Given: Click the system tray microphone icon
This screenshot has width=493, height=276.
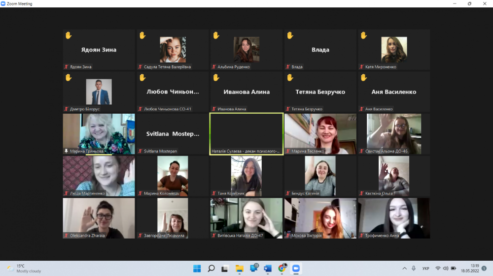Looking at the screenshot, I should (x=414, y=268).
